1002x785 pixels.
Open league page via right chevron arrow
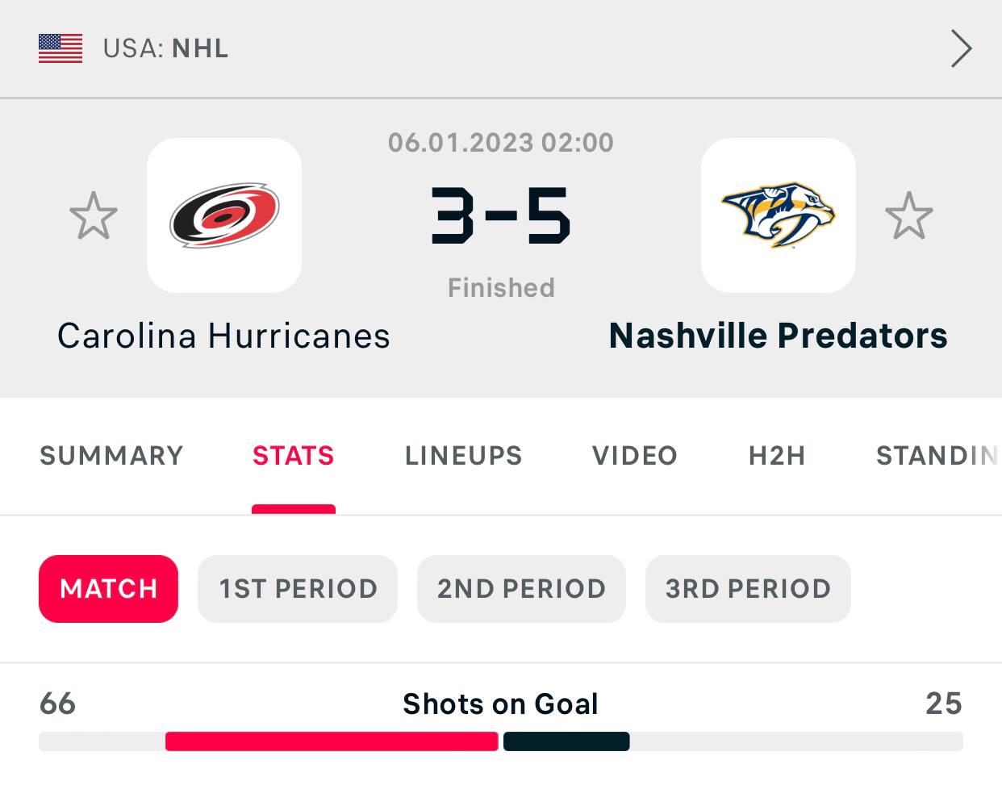pos(960,48)
